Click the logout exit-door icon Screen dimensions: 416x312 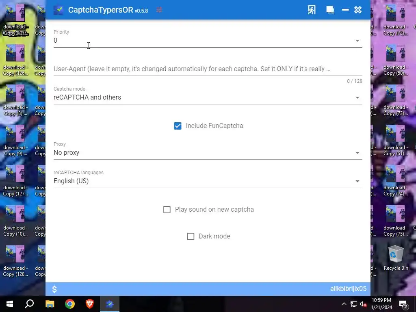click(x=312, y=10)
